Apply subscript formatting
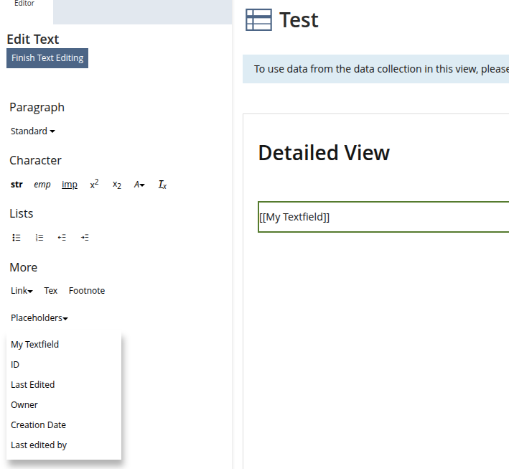 (116, 185)
